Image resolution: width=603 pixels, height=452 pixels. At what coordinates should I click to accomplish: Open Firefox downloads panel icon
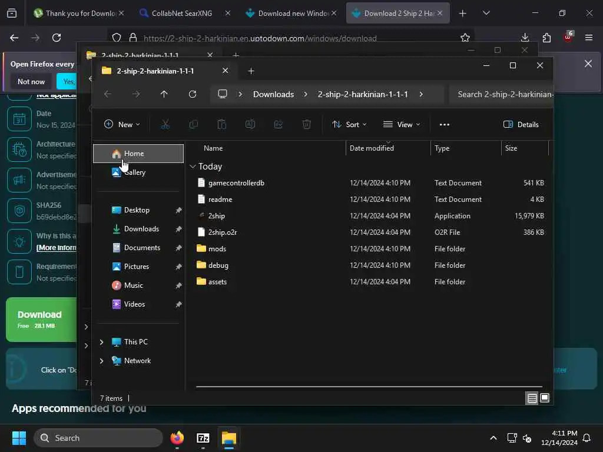coord(525,38)
